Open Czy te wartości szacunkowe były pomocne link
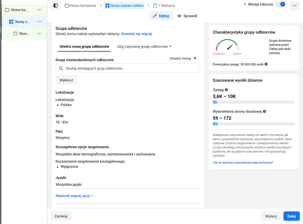 (x=243, y=163)
